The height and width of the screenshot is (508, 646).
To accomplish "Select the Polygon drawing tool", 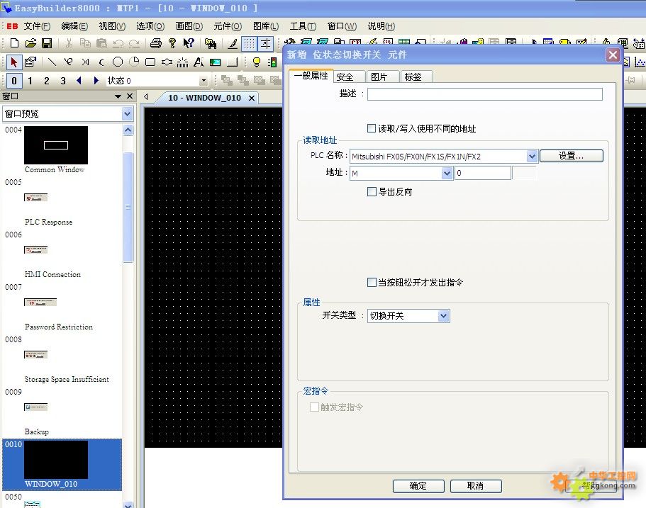I will pyautogui.click(x=167, y=62).
